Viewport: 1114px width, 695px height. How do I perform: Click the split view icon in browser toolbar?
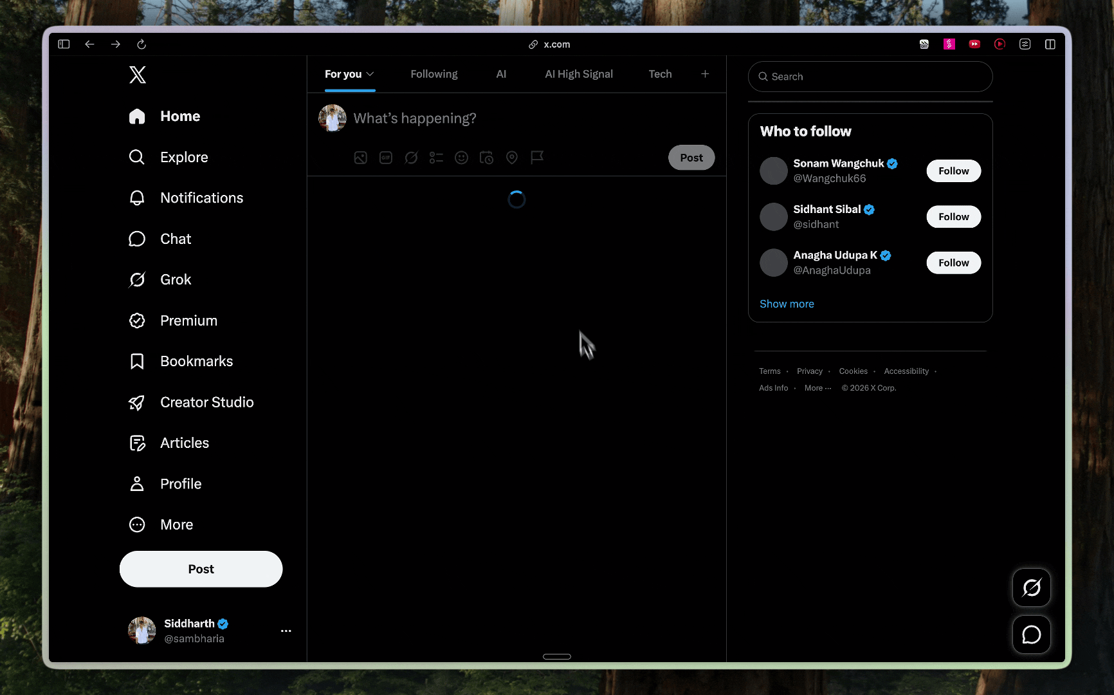click(x=1050, y=44)
